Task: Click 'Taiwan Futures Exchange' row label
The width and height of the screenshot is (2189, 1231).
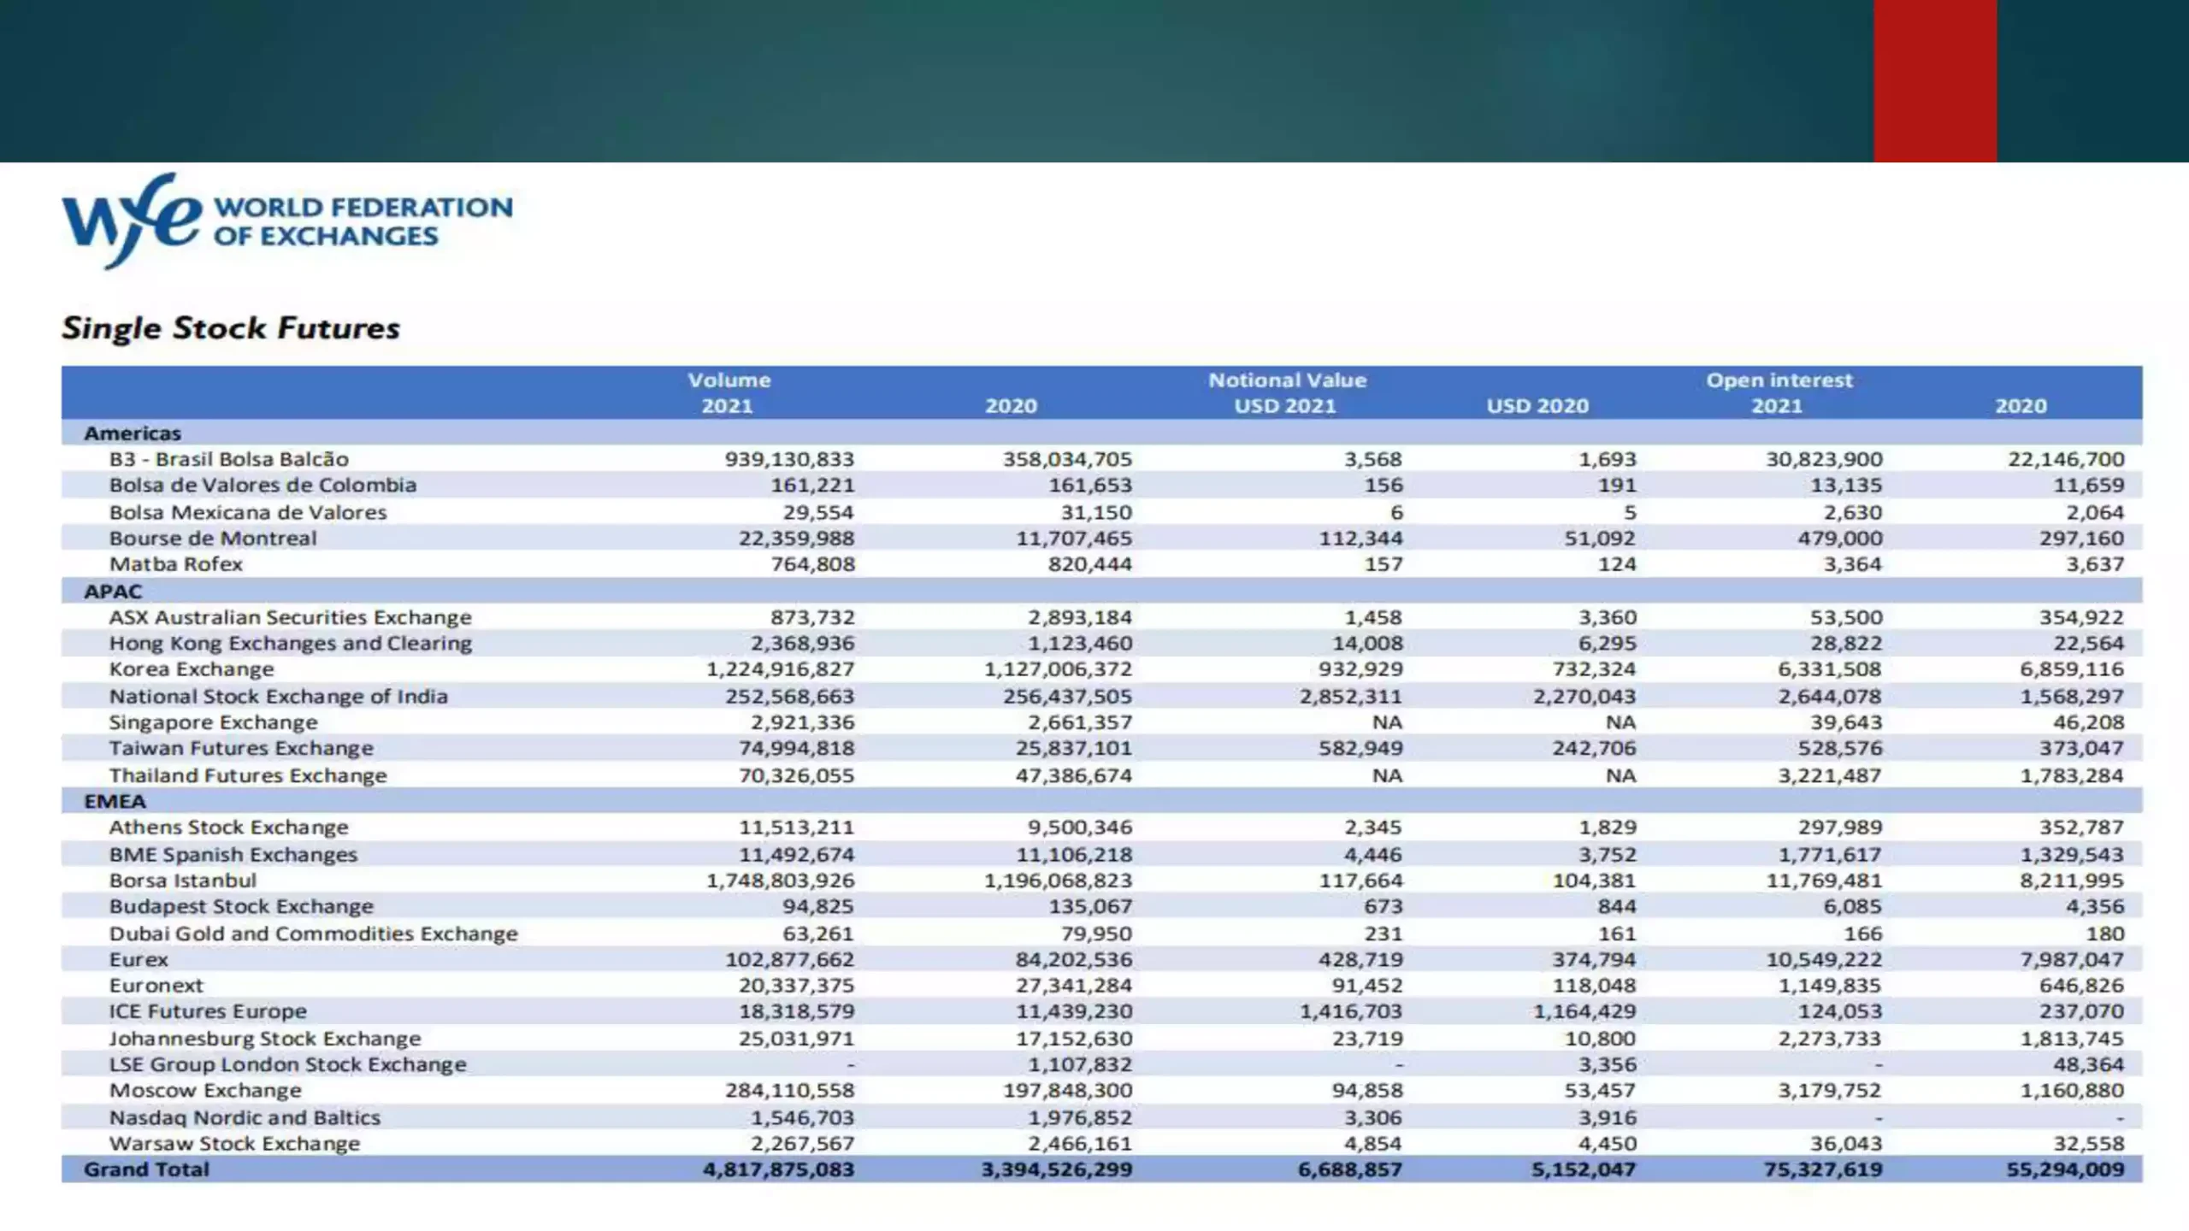Action: tap(241, 748)
